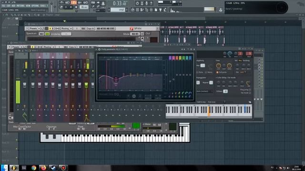Open Steam from the taskbar
The height and width of the screenshot is (171, 305).
pos(53,168)
